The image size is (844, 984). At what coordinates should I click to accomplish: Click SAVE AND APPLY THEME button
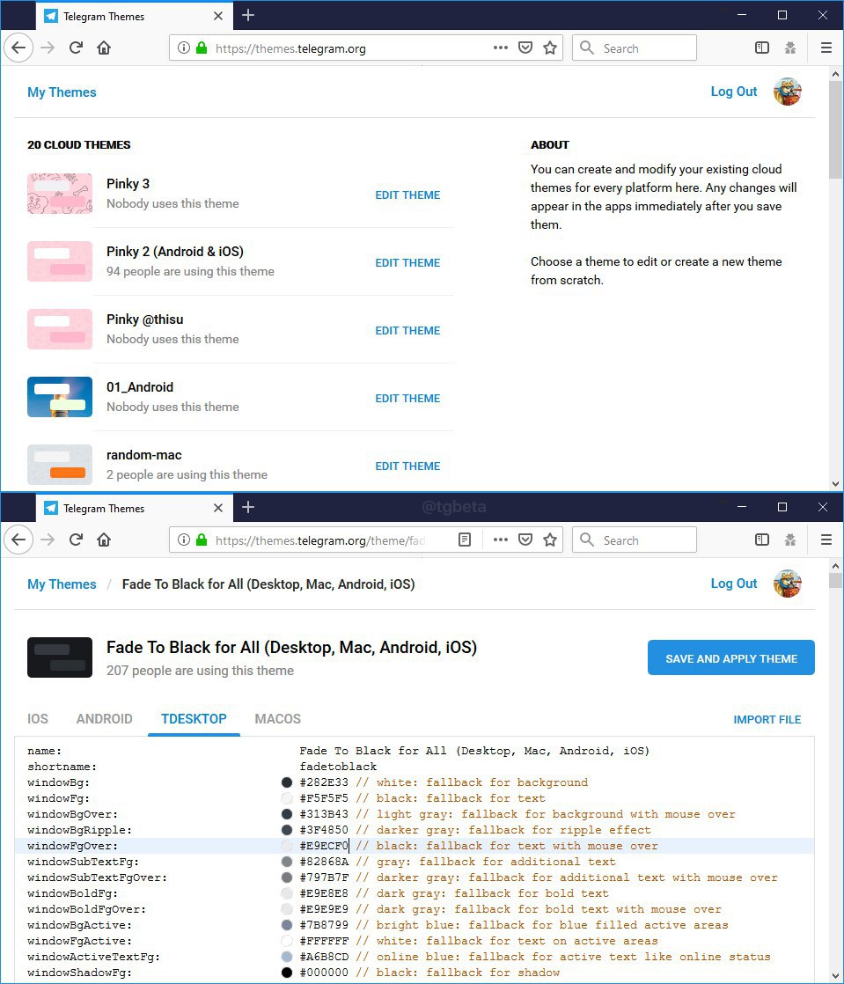731,658
